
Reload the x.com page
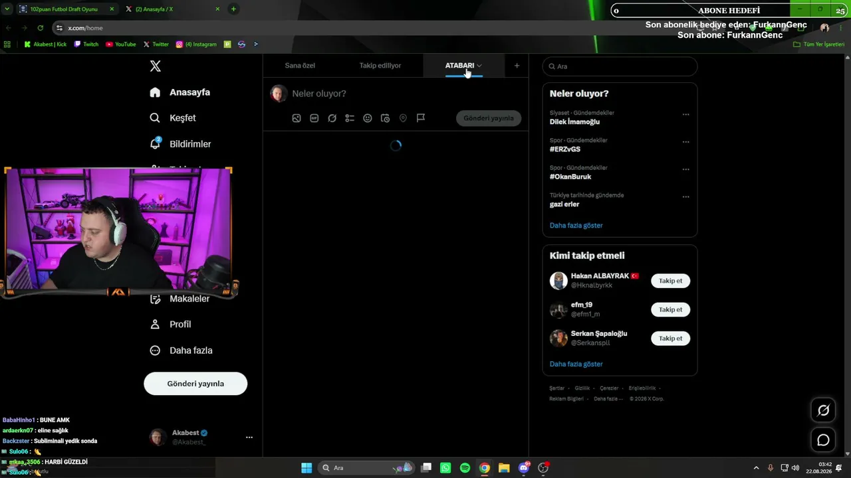click(x=41, y=28)
